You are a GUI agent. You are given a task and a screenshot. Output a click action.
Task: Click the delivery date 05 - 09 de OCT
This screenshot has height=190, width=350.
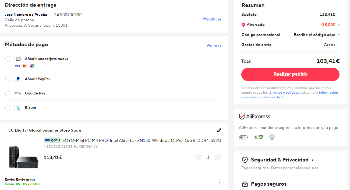pyautogui.click(x=29, y=184)
